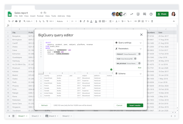Click the Redo icon in the toolbar
This screenshot has height=124, width=183.
pos(13,21)
